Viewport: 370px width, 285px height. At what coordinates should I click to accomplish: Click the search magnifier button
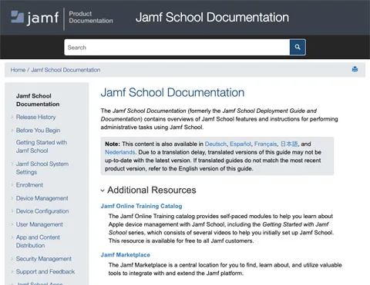point(298,47)
